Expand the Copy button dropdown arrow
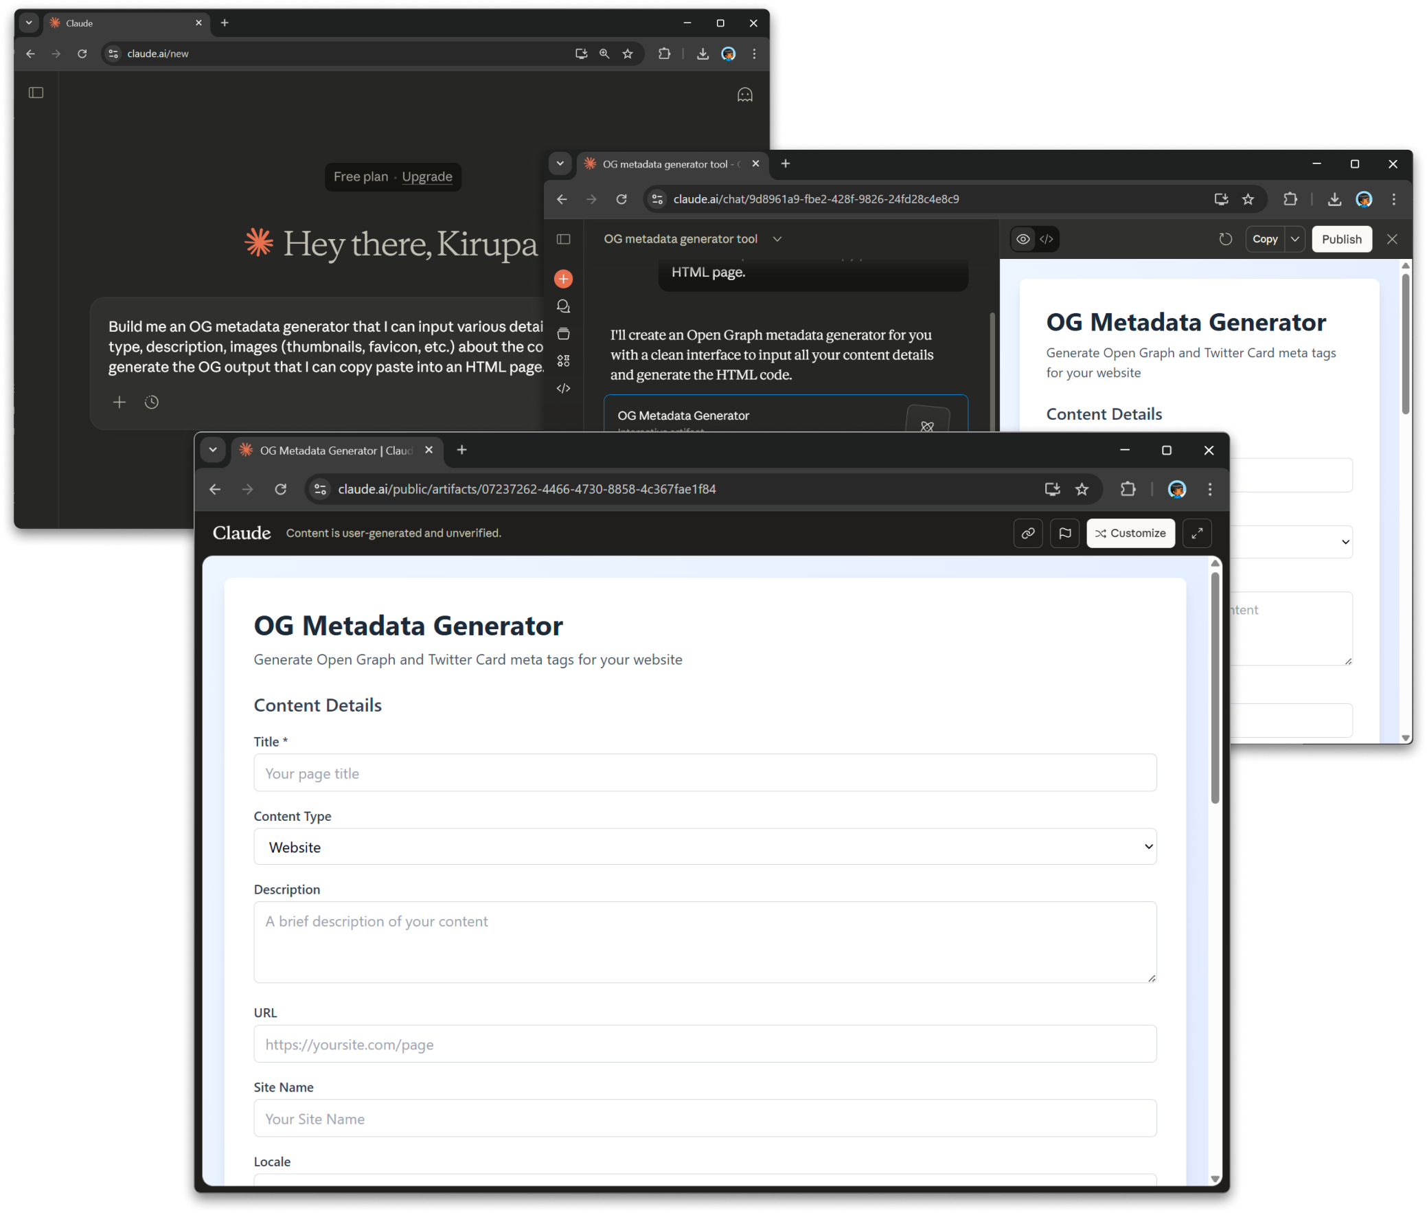 point(1294,238)
